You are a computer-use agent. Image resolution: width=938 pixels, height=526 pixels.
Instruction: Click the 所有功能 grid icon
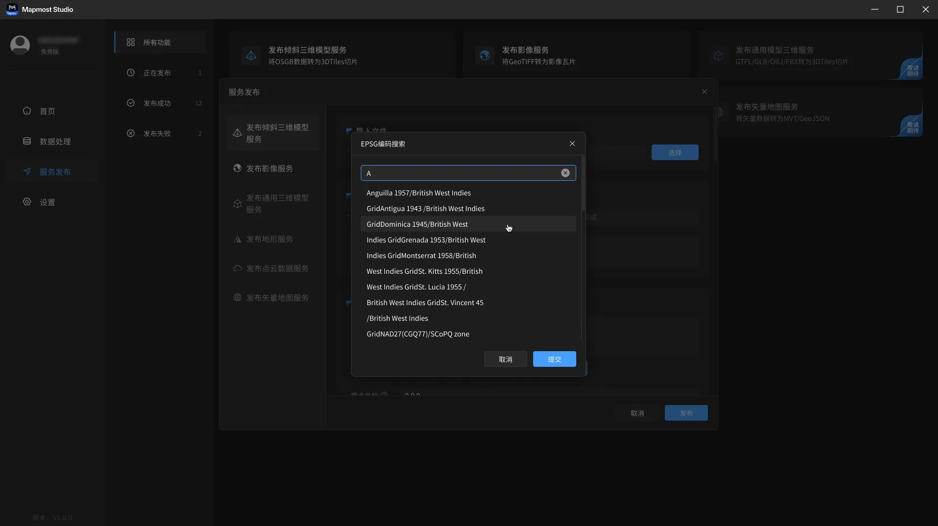tap(131, 42)
